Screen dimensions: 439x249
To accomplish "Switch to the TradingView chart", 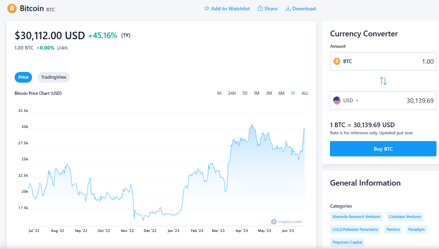I will point(54,77).
